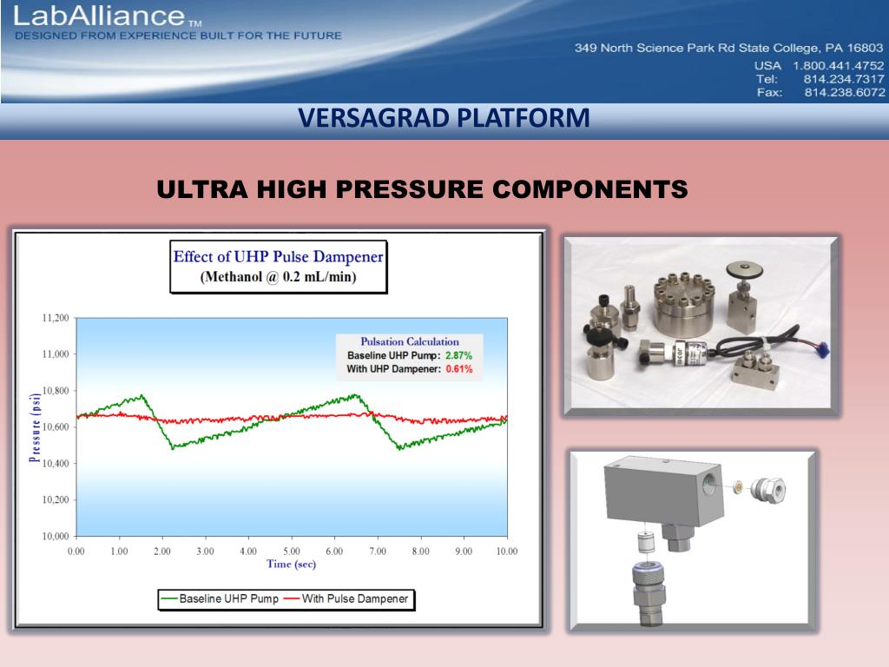The image size is (889, 667).
Task: Click the y-axis value 10,000
Action: [x=56, y=536]
